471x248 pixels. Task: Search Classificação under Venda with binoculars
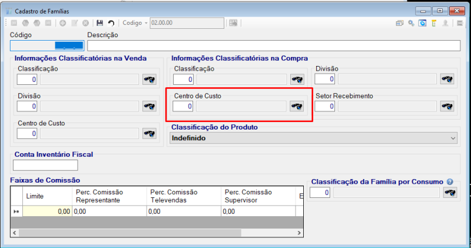(150, 80)
